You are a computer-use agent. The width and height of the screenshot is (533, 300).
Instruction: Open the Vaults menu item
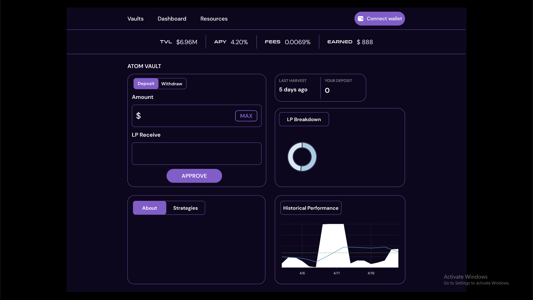click(135, 19)
